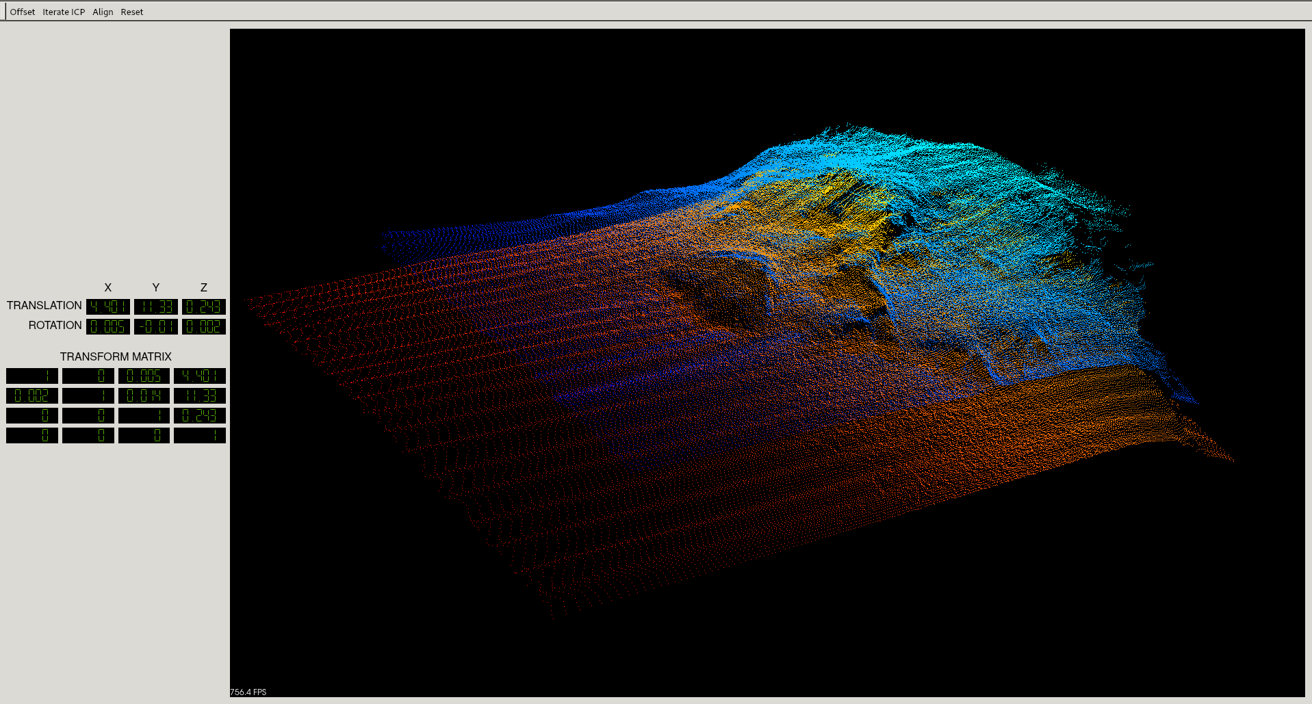The height and width of the screenshot is (704, 1312).
Task: Select the Align menu item
Action: [103, 12]
